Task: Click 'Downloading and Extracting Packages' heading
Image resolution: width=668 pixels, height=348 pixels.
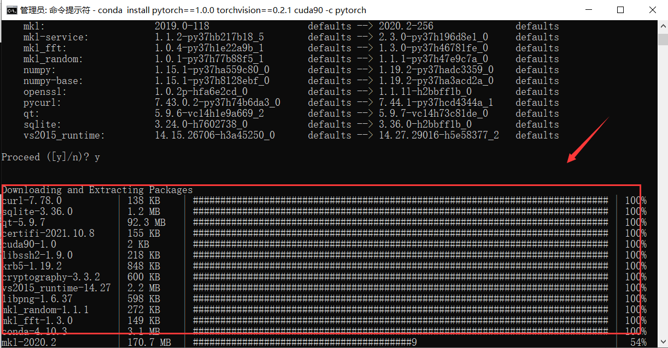Action: [97, 190]
